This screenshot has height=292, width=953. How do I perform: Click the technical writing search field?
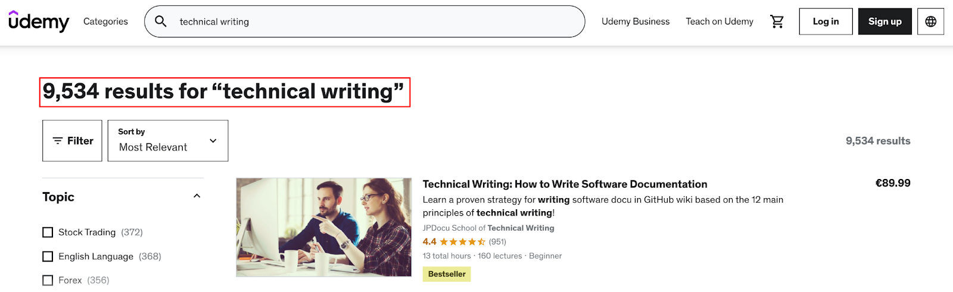click(x=365, y=21)
